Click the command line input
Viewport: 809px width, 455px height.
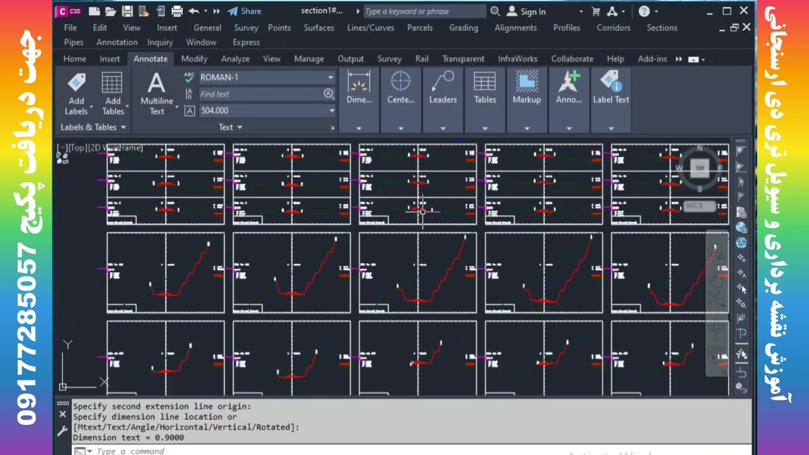[404, 451]
